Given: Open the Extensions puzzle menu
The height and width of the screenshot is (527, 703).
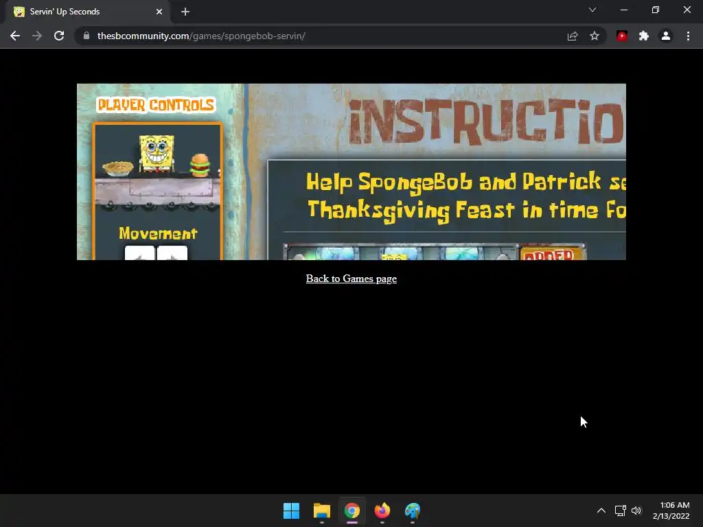Looking at the screenshot, I should tap(644, 36).
